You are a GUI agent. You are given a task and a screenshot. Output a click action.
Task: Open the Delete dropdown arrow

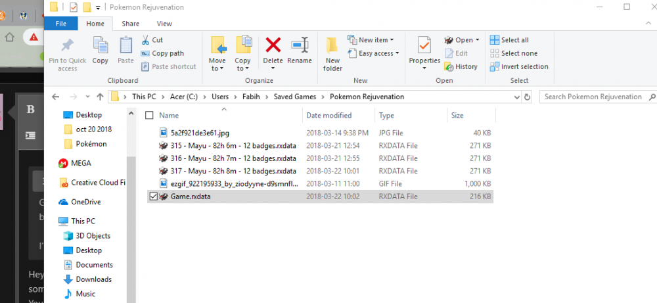click(x=273, y=69)
